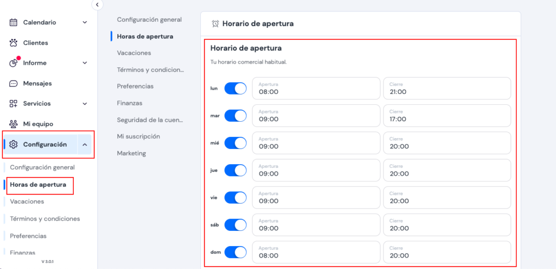
Task: Edit the Monday Apertura 08:00 field
Action: point(315,88)
